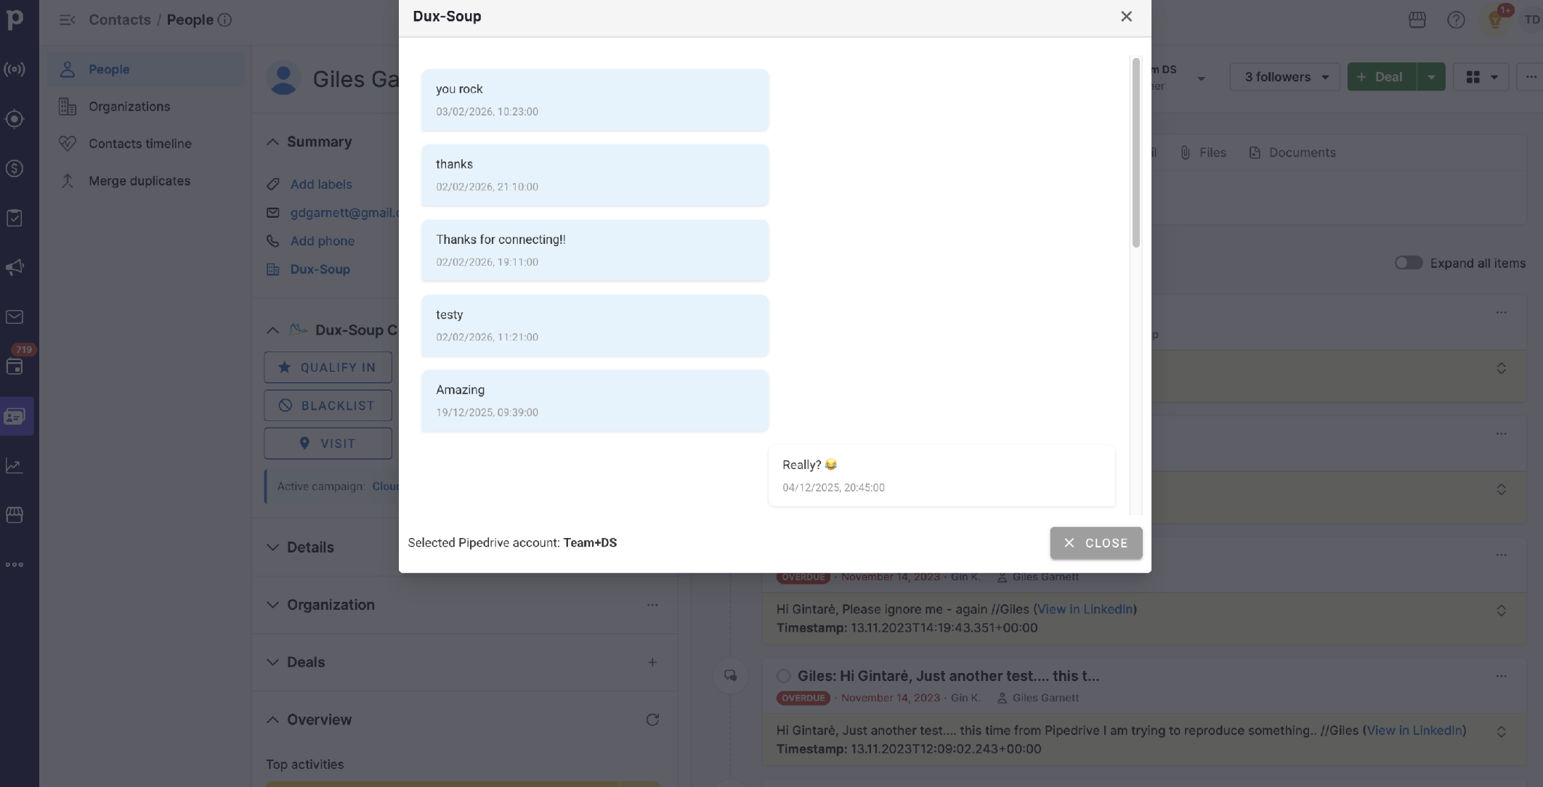Add a deal with plus icon in Deals section
The height and width of the screenshot is (787, 1543).
652,662
